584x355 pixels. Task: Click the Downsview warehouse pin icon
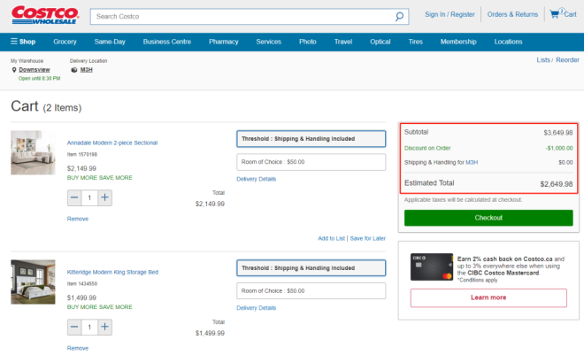tap(14, 70)
